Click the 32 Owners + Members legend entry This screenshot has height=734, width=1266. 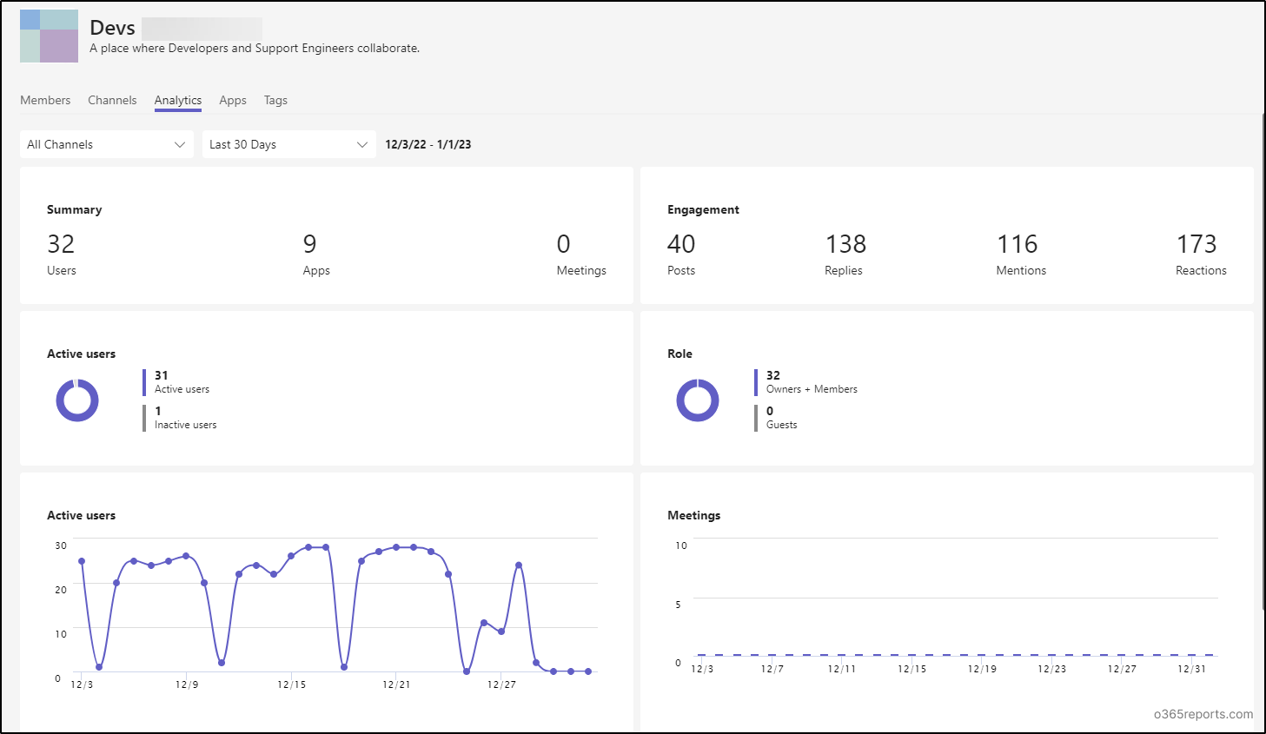[806, 382]
